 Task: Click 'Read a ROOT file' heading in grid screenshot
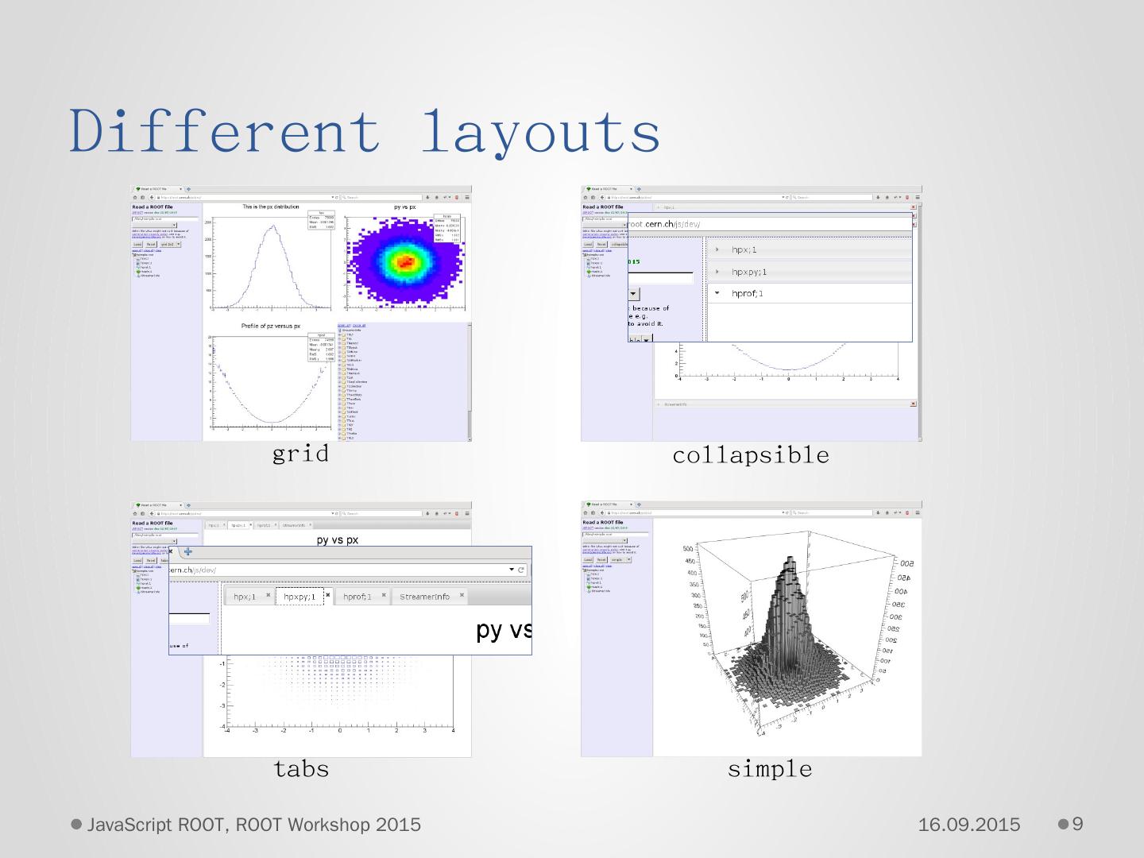[x=153, y=207]
